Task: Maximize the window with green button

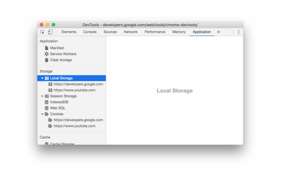Action: coord(53,25)
